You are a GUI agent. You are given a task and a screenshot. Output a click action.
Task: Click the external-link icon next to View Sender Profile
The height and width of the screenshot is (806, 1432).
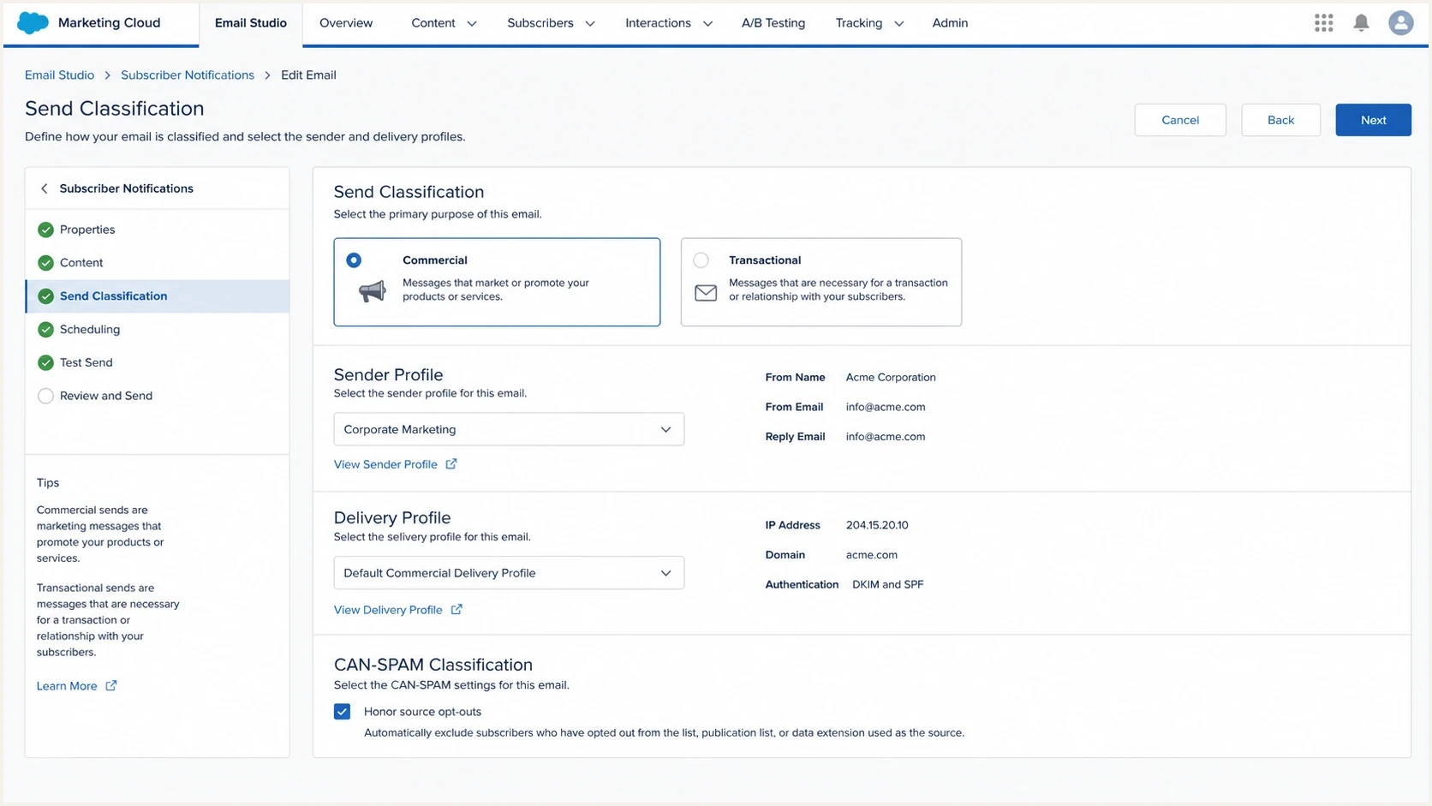451,464
